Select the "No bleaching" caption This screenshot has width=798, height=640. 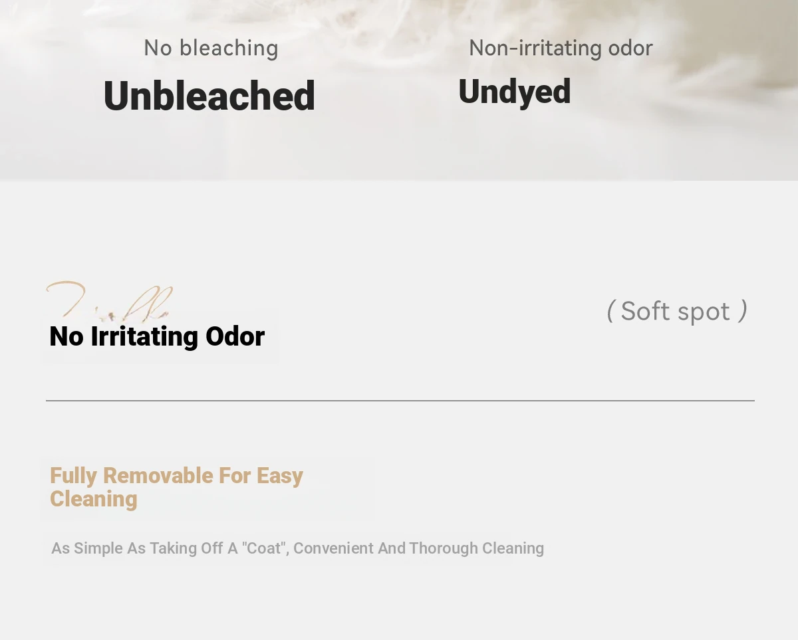click(211, 48)
